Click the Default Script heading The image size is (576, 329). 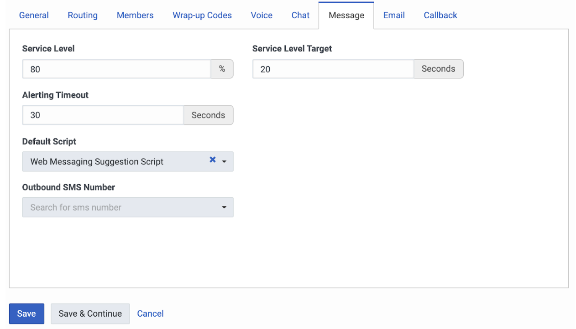click(x=49, y=142)
